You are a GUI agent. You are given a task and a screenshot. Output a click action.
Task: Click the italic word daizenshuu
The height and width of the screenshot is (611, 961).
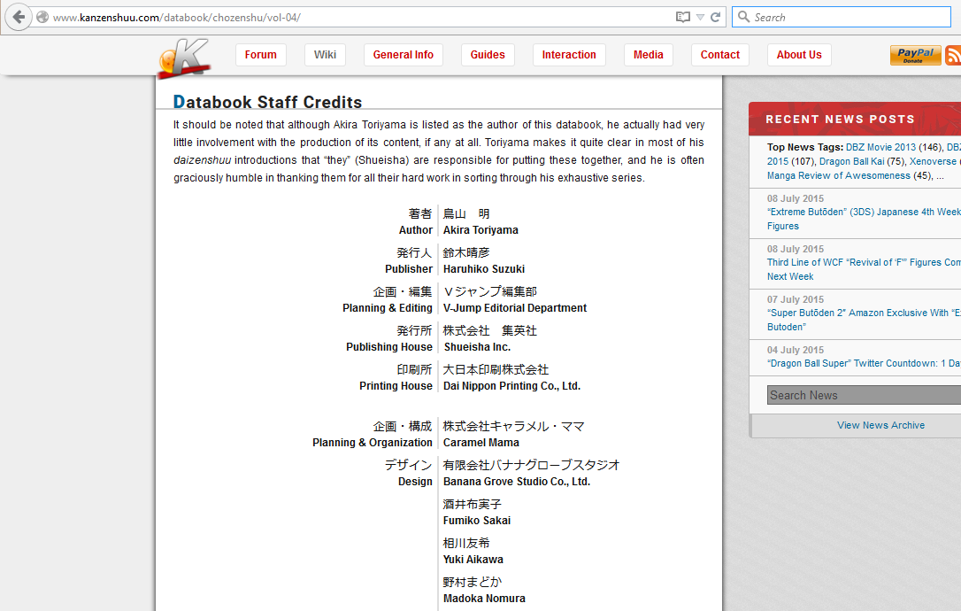[x=203, y=160]
